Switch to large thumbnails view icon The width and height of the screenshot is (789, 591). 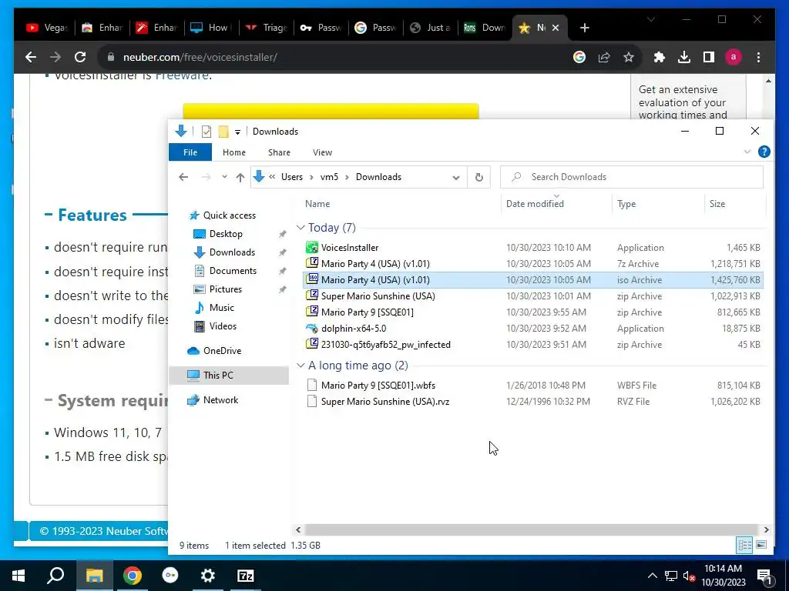761,545
